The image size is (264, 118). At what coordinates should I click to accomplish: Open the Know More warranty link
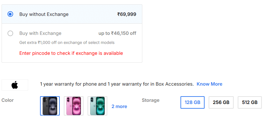click(210, 84)
